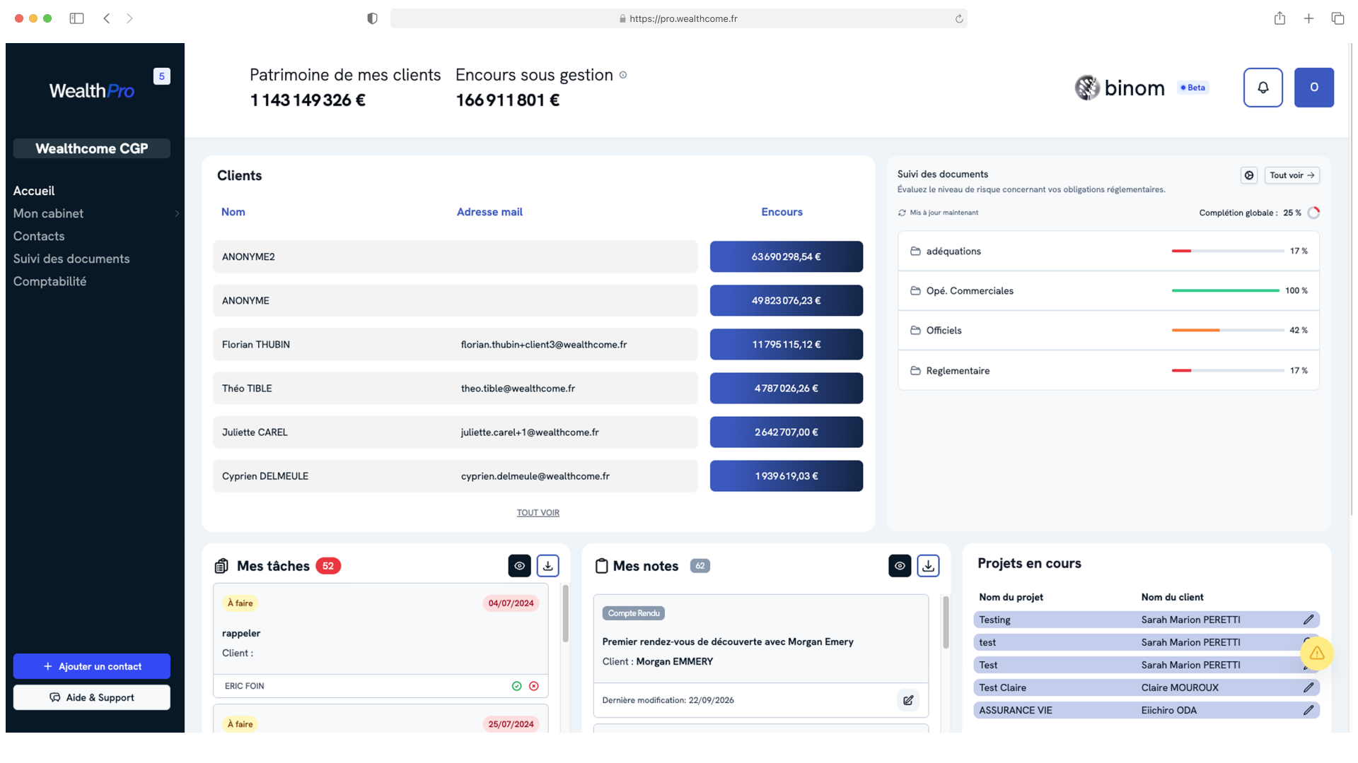The width and height of the screenshot is (1358, 763).
Task: Expand the Mon cabinet submenu chevron
Action: point(177,213)
